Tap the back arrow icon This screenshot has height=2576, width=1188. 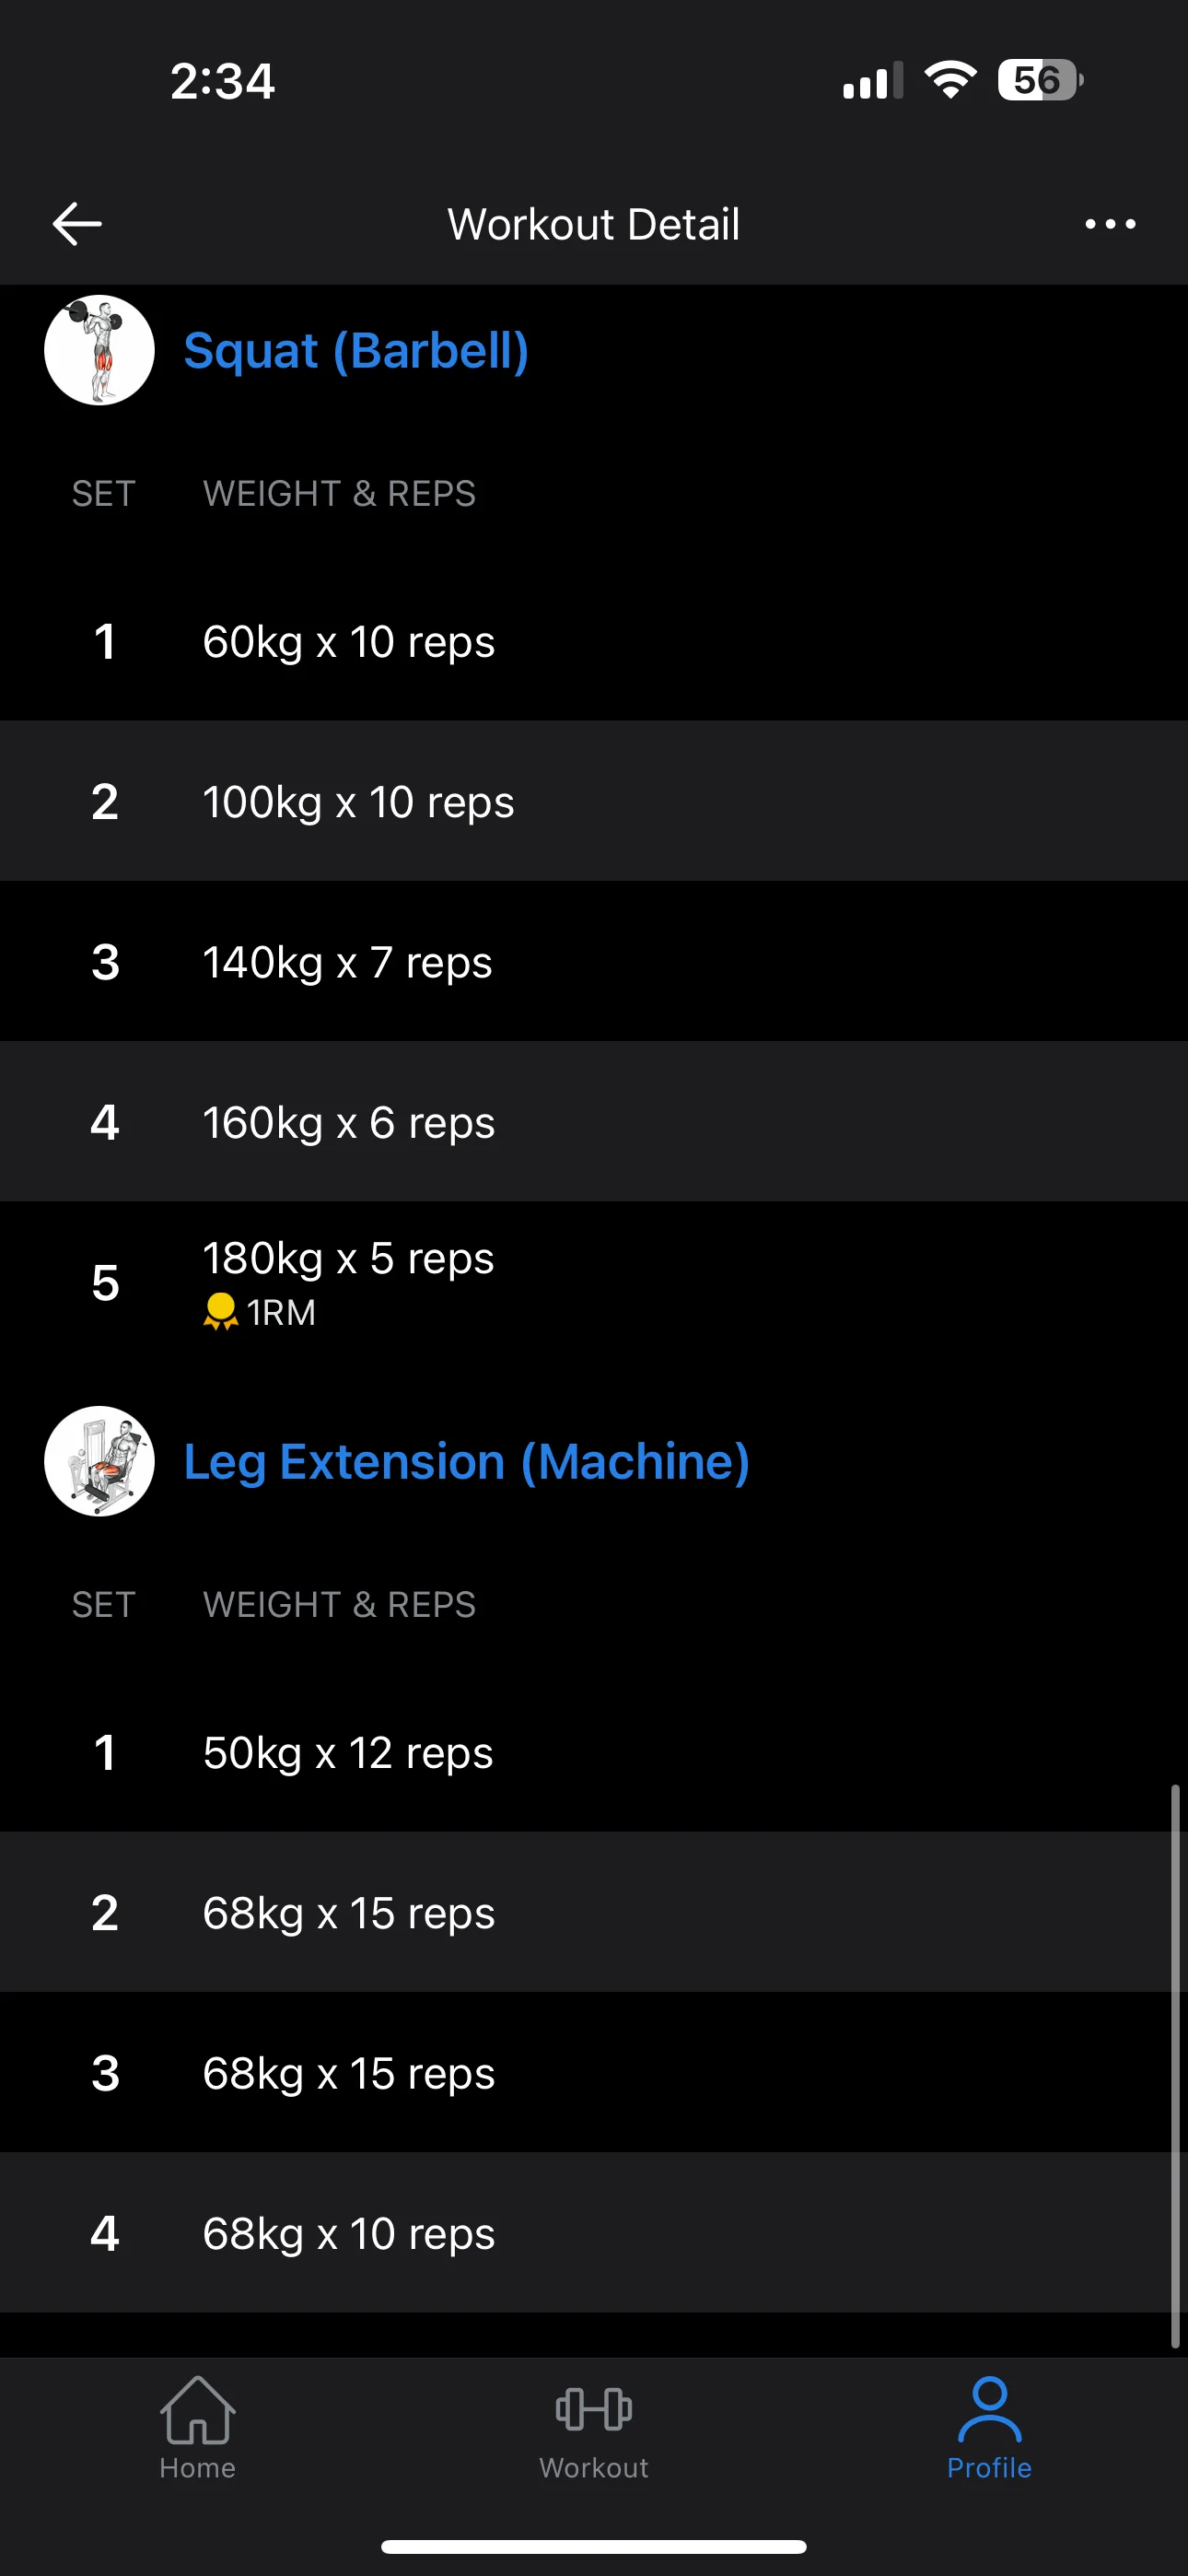pyautogui.click(x=77, y=223)
